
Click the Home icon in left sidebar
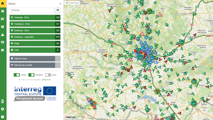coord(3,3)
